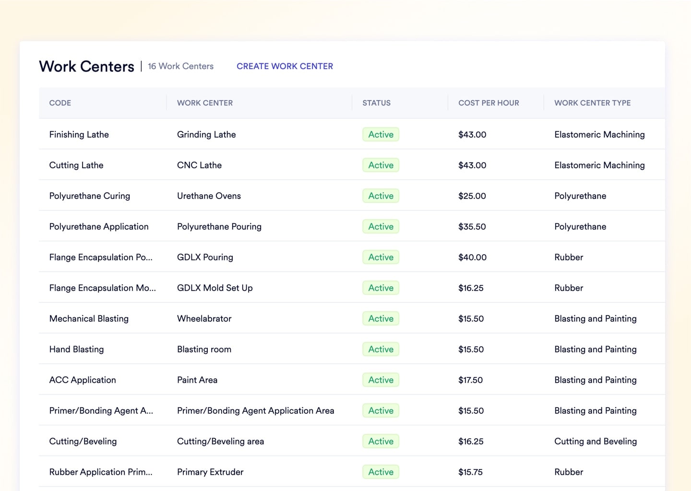
Task: Select the Polyurethane Pouring work center name
Action: (x=219, y=226)
